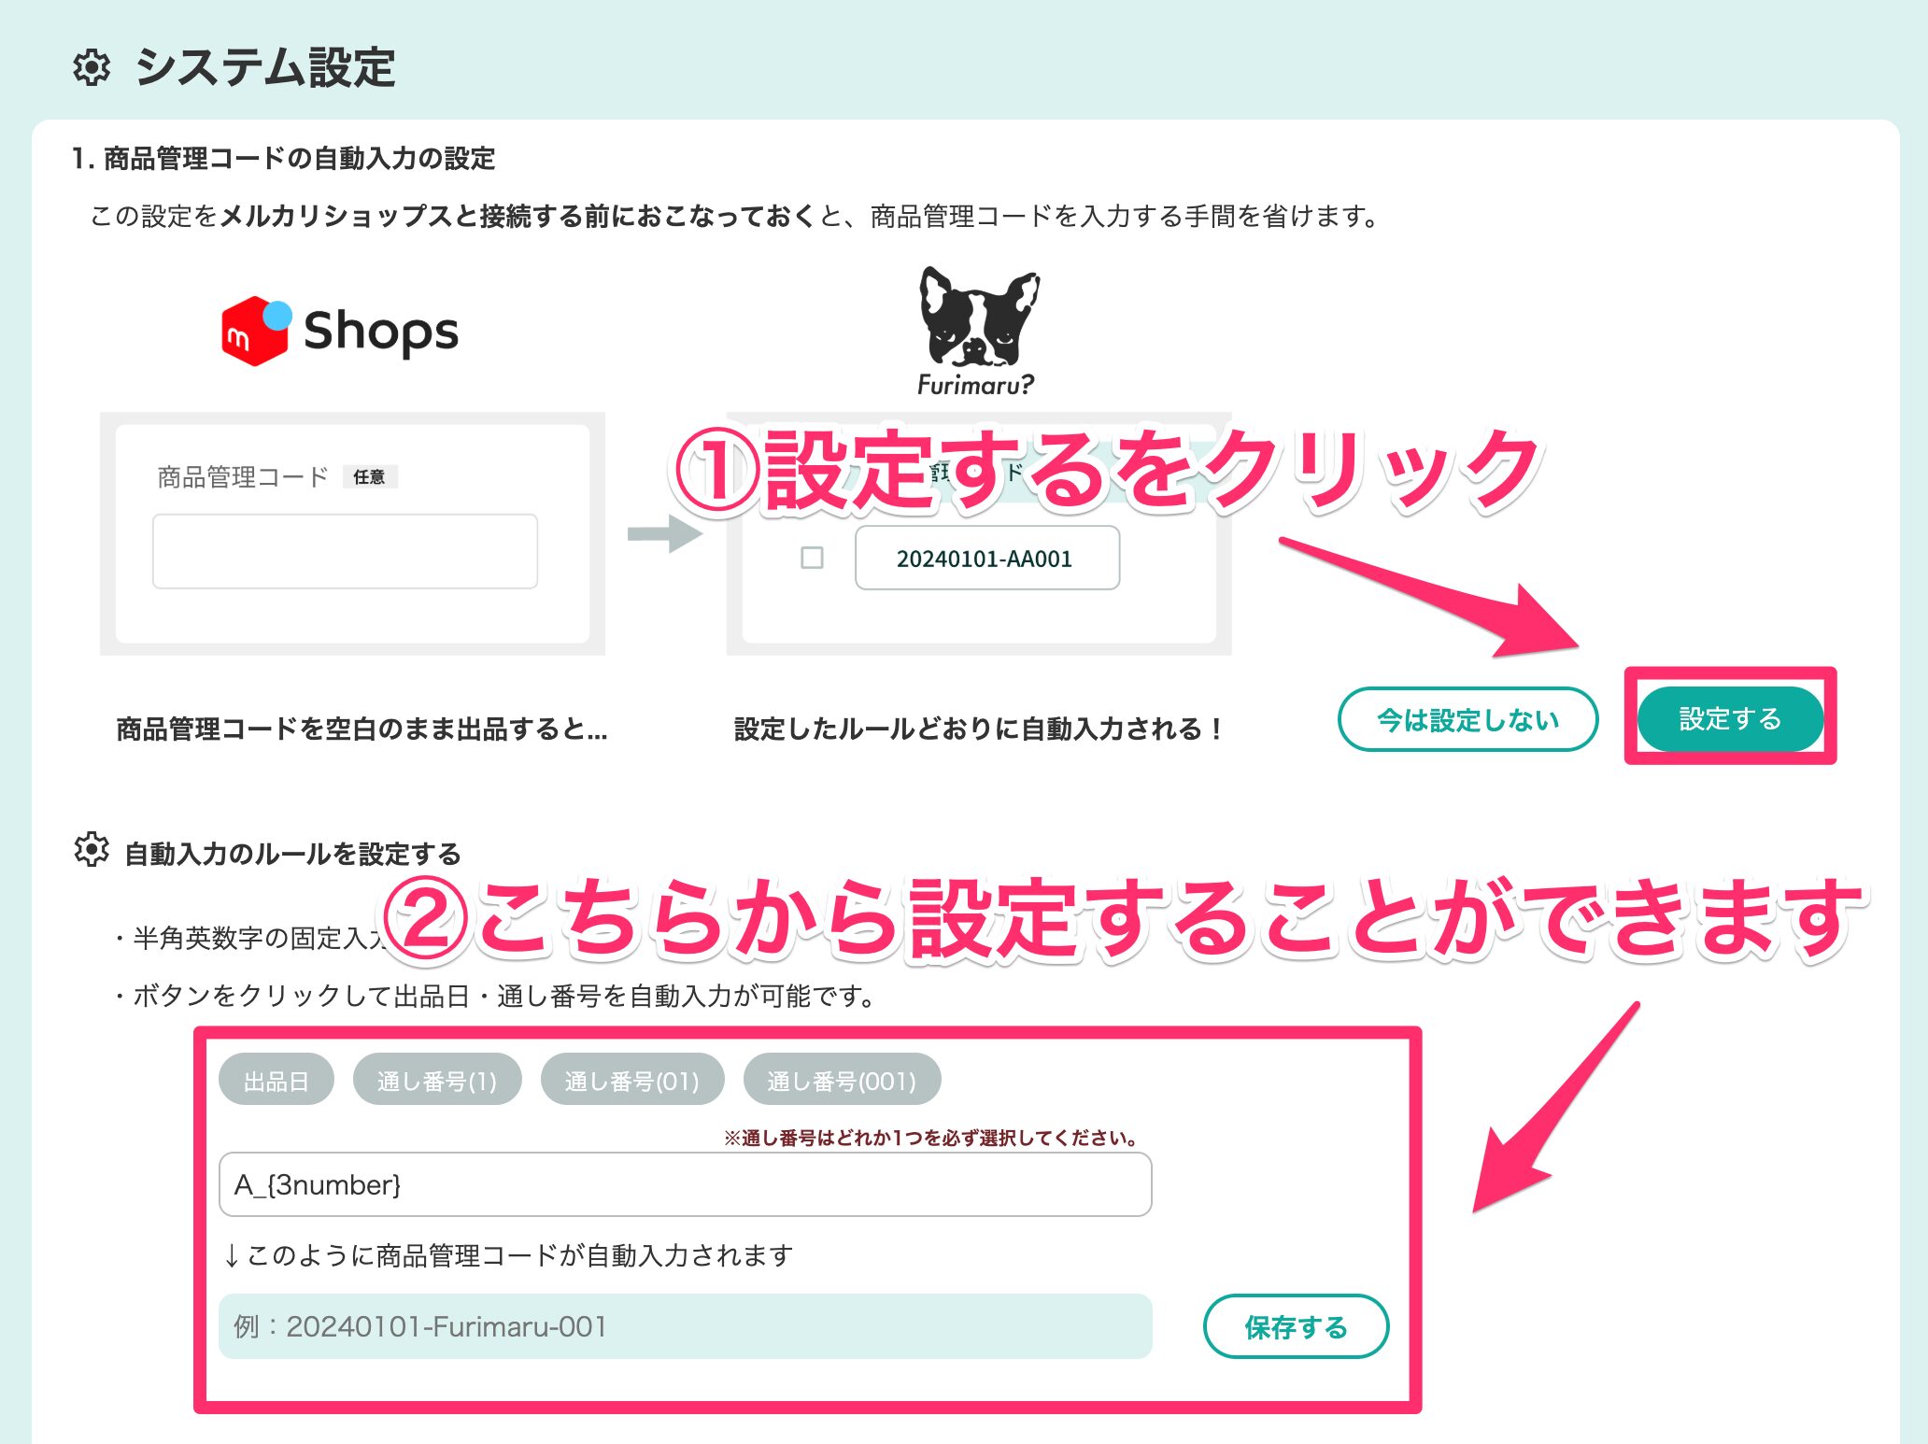Click the empty 商品管理コード input box
The width and height of the screenshot is (1928, 1444).
(x=345, y=551)
